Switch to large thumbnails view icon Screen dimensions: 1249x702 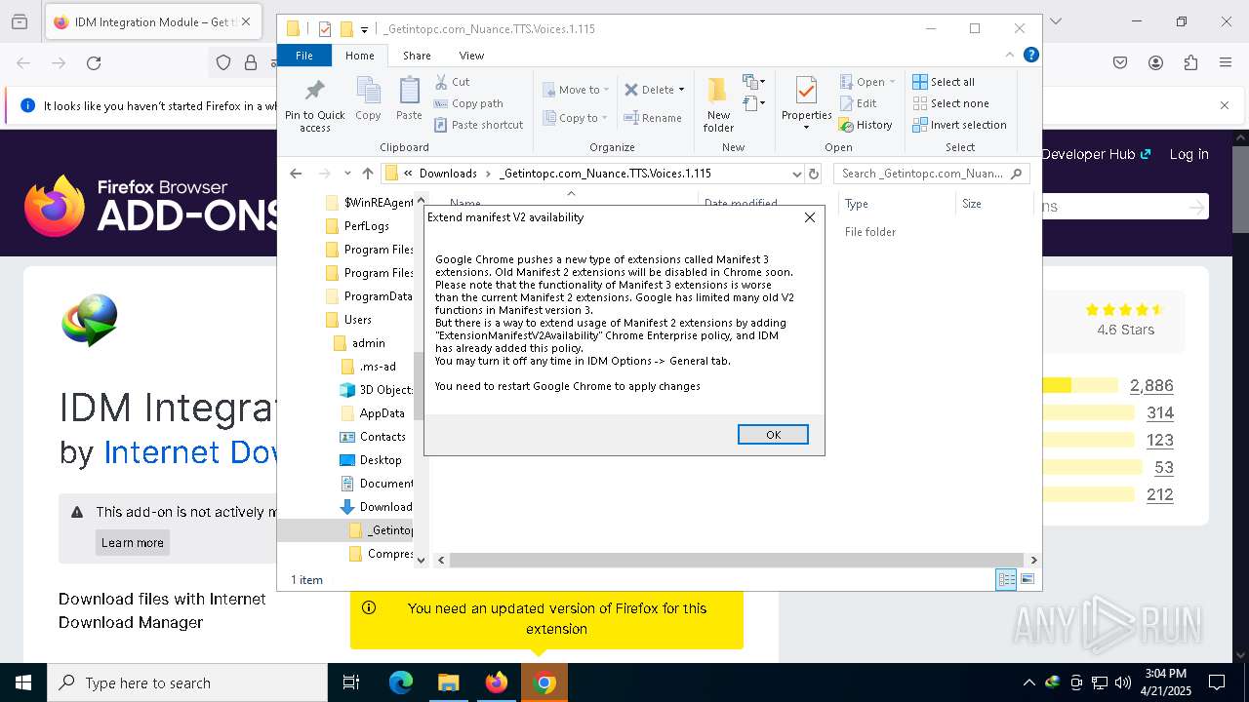(1027, 580)
